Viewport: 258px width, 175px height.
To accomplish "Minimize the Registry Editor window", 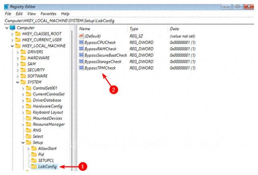I will (x=226, y=6).
